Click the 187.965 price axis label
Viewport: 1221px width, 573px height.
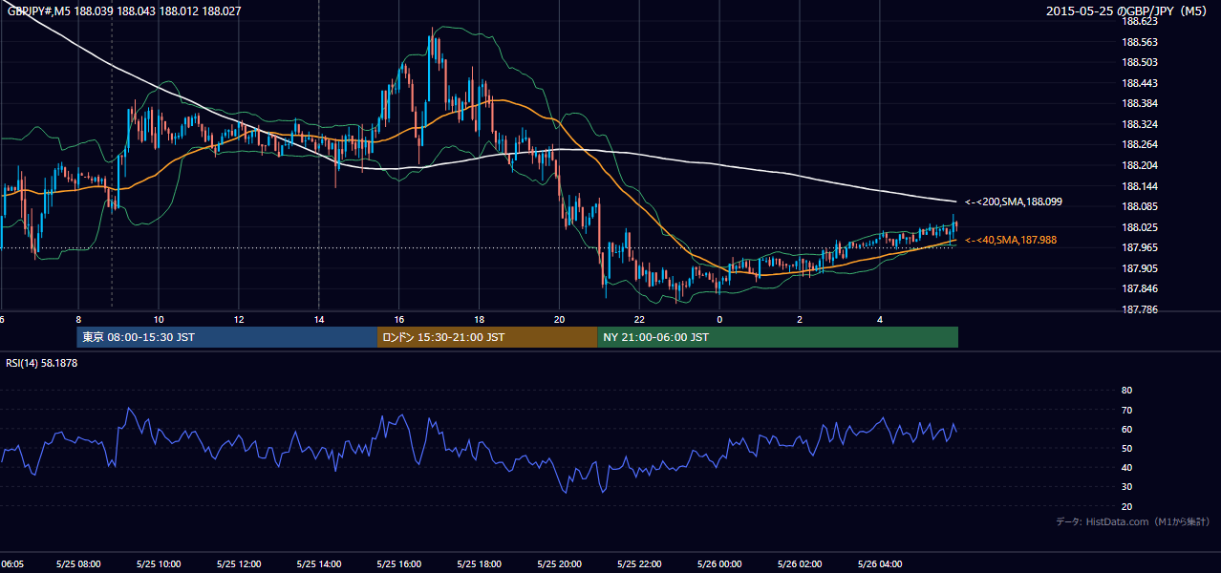pyautogui.click(x=1140, y=247)
